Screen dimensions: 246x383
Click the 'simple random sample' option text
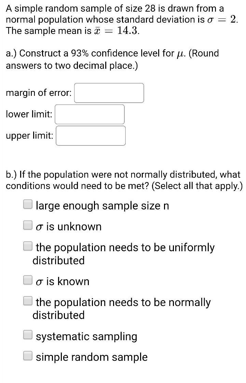coord(92,357)
